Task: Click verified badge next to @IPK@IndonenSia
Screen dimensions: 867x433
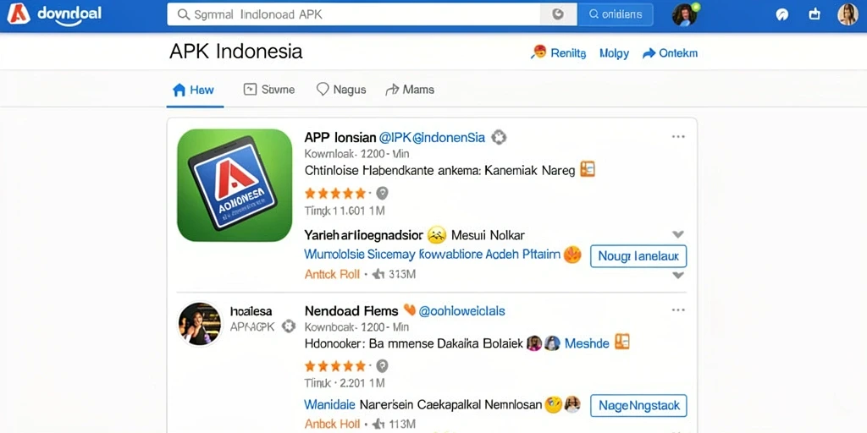Action: [x=499, y=137]
